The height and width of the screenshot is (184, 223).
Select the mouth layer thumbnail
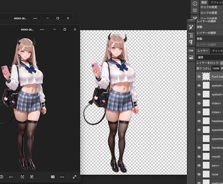tap(206, 156)
